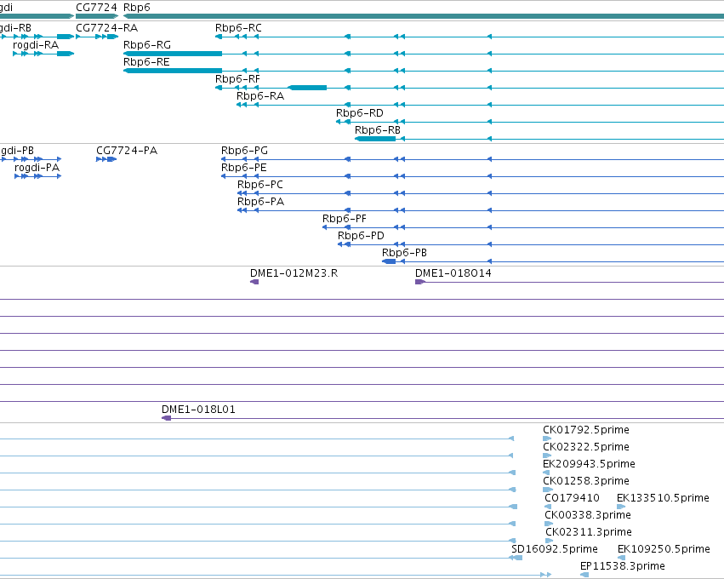The image size is (724, 579).
Task: Select the thick exon block in Rbp6-RF
Action: (307, 88)
